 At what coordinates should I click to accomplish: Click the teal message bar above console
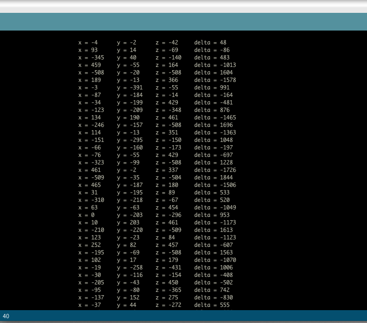(183, 22)
